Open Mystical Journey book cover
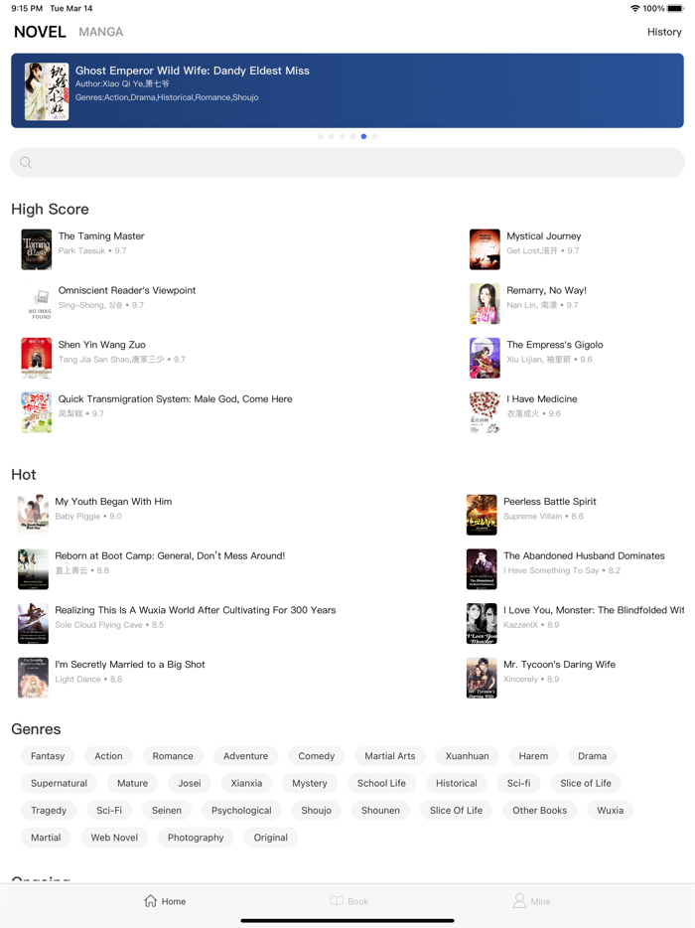The image size is (695, 928). pyautogui.click(x=485, y=249)
